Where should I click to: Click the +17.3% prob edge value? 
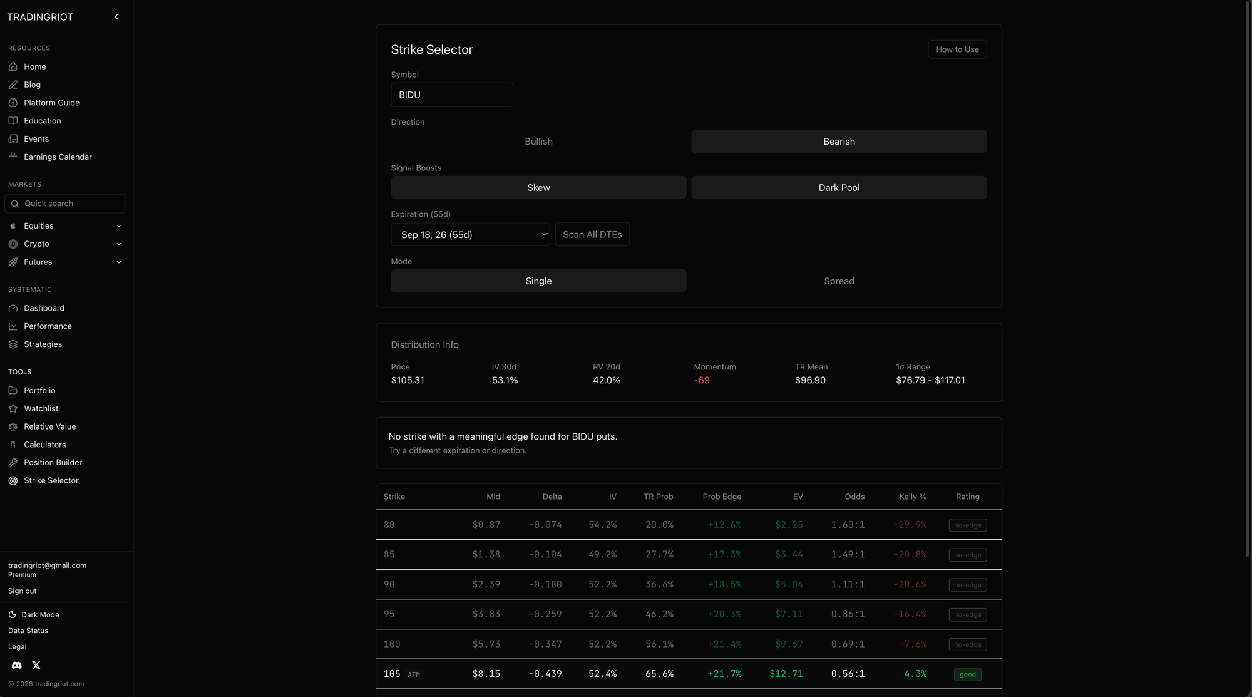pyautogui.click(x=724, y=555)
